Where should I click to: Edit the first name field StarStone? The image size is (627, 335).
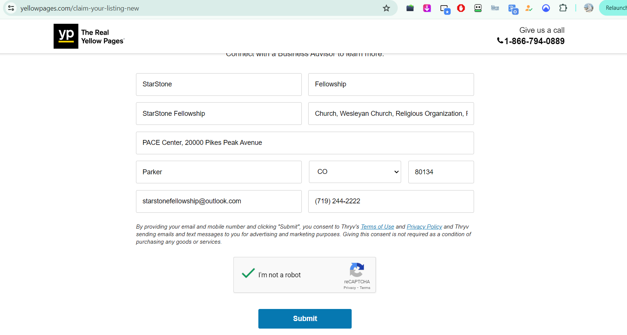tap(219, 85)
